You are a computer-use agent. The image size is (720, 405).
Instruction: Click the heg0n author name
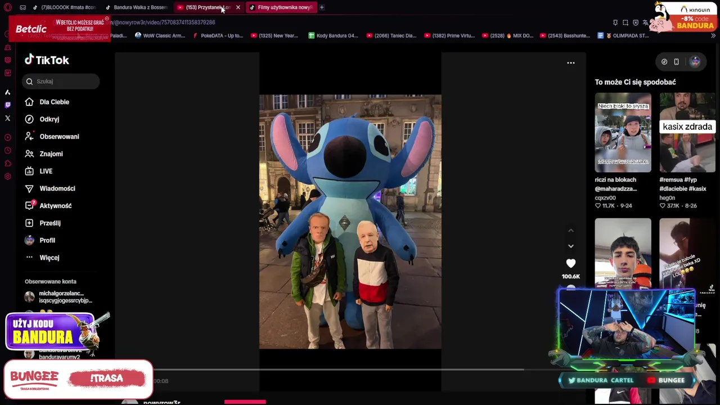click(x=667, y=198)
